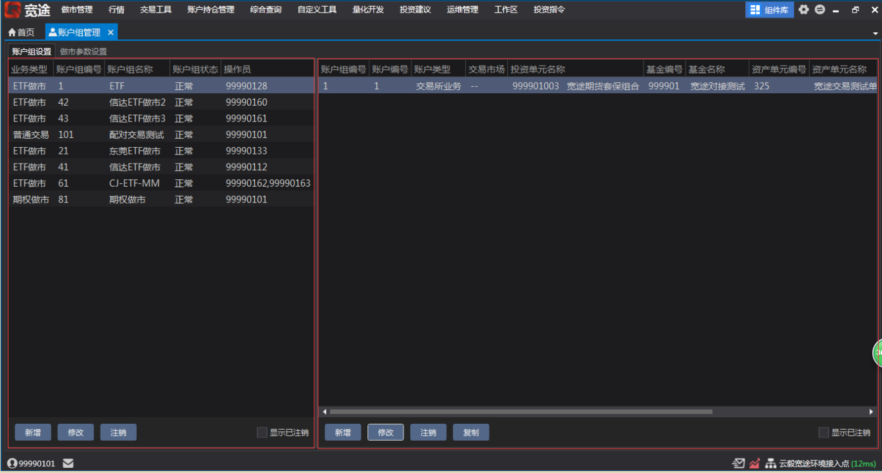Click the round switch-arrows icon beside the gear
The image size is (882, 473).
click(820, 10)
